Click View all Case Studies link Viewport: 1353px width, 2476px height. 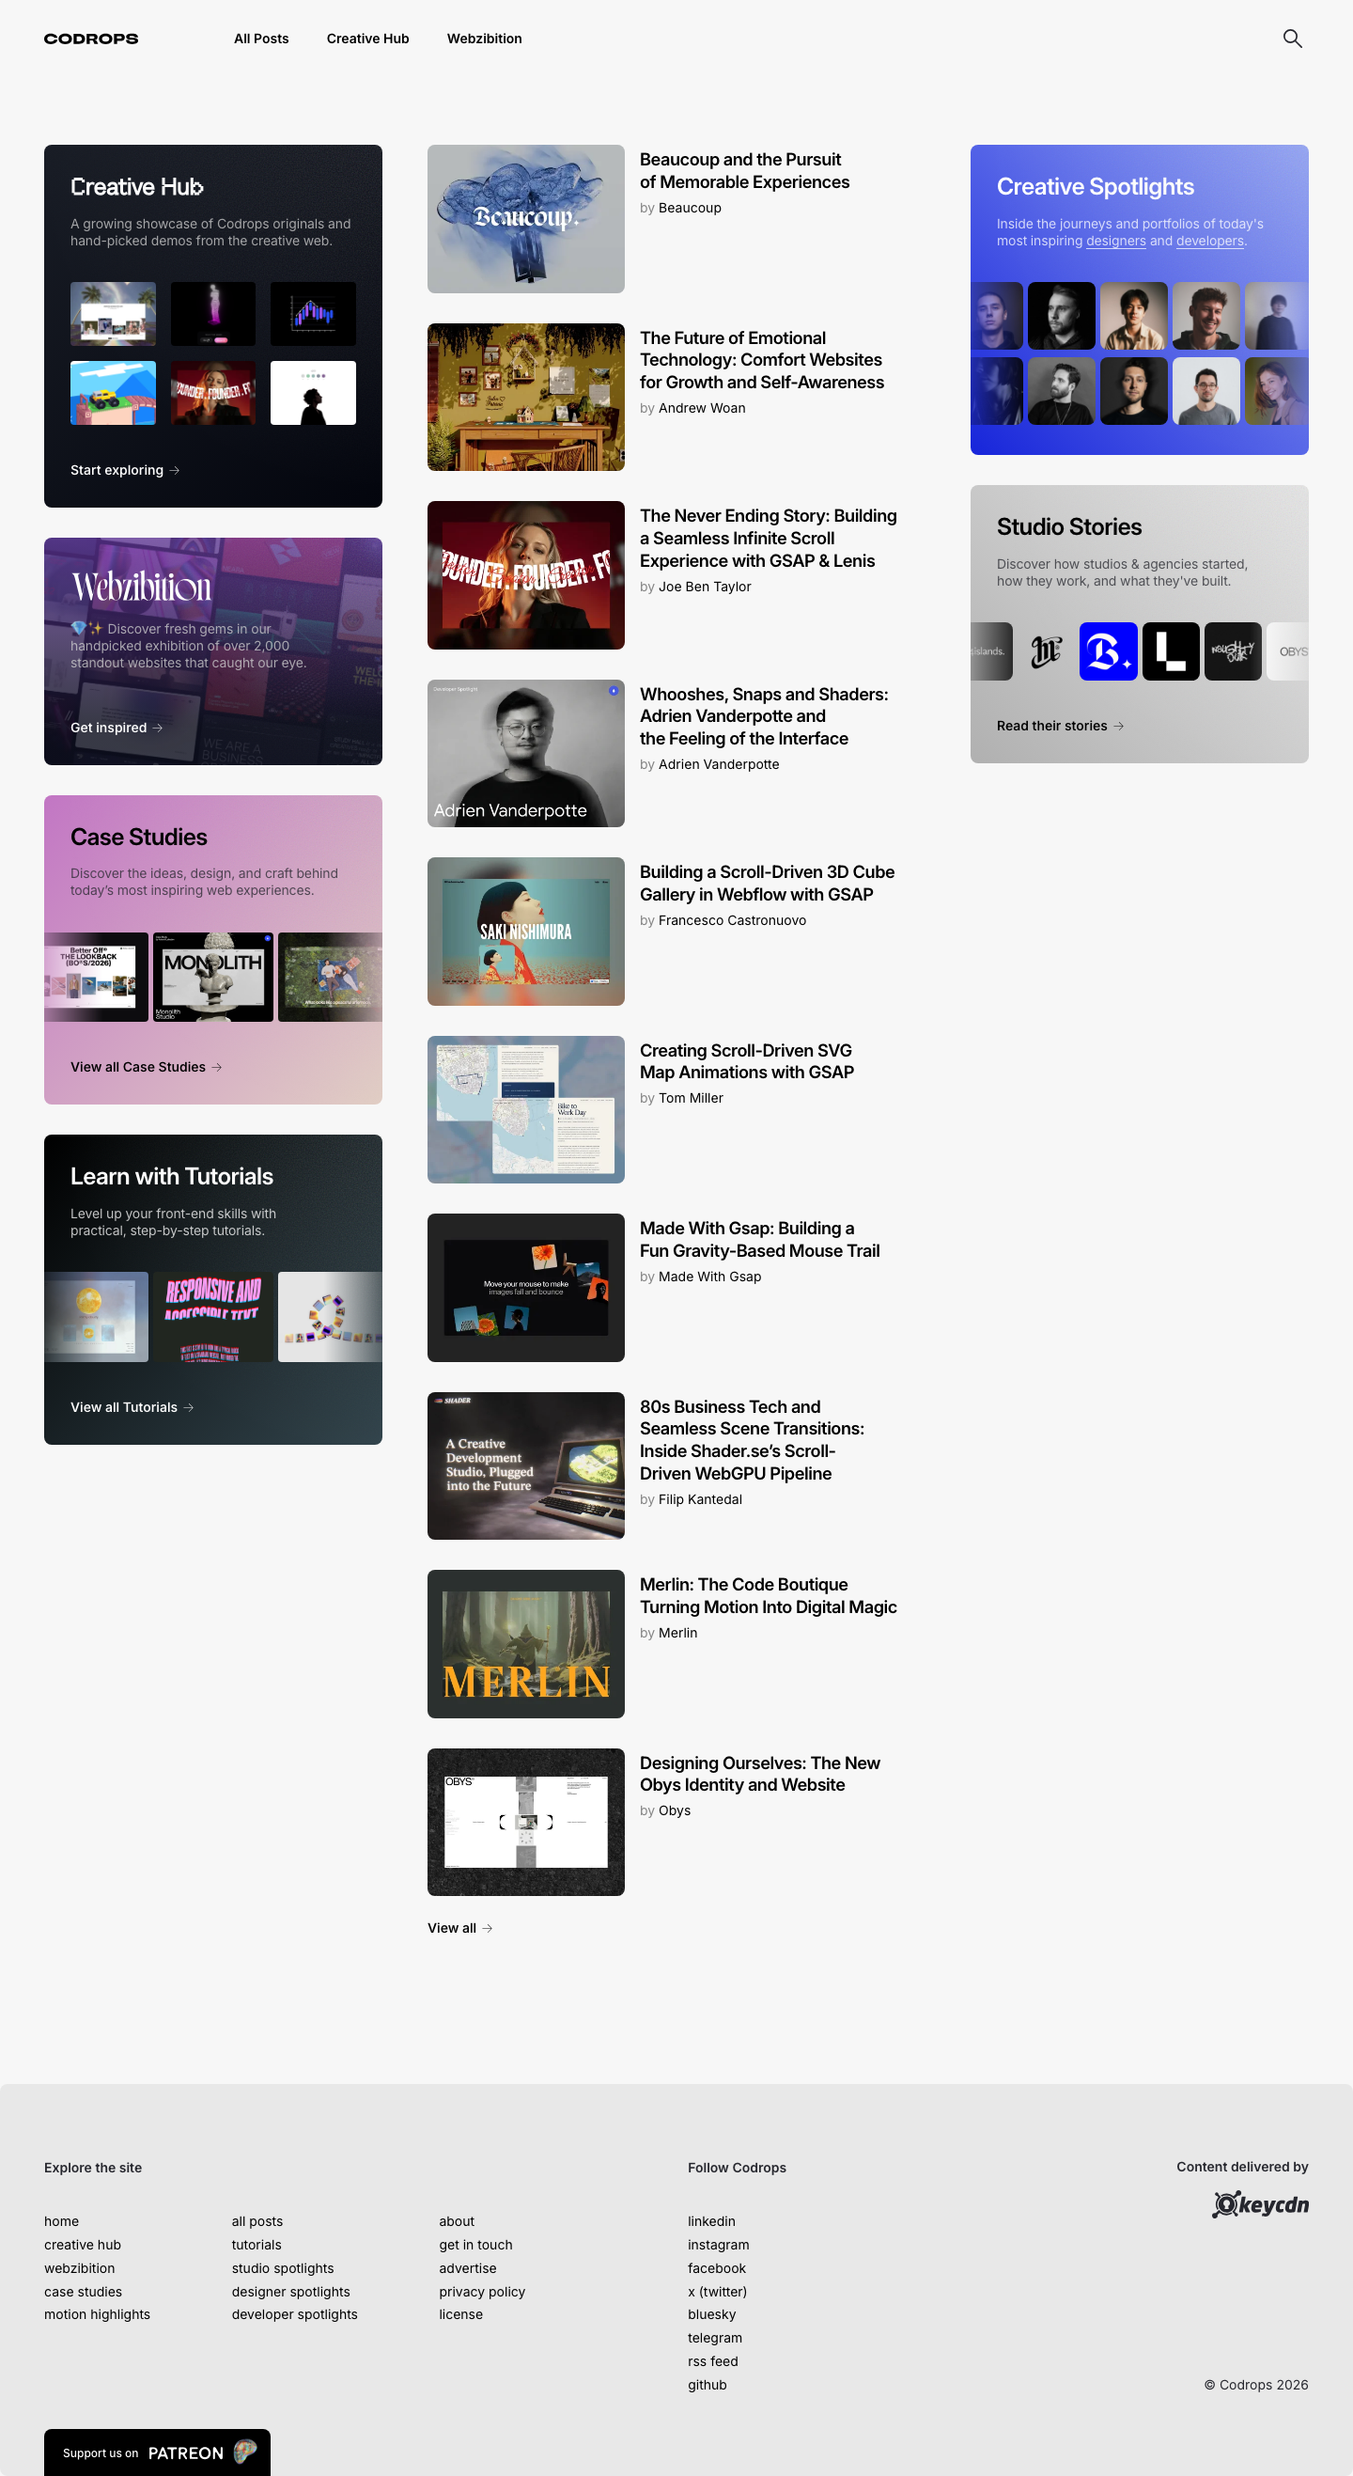click(146, 1067)
